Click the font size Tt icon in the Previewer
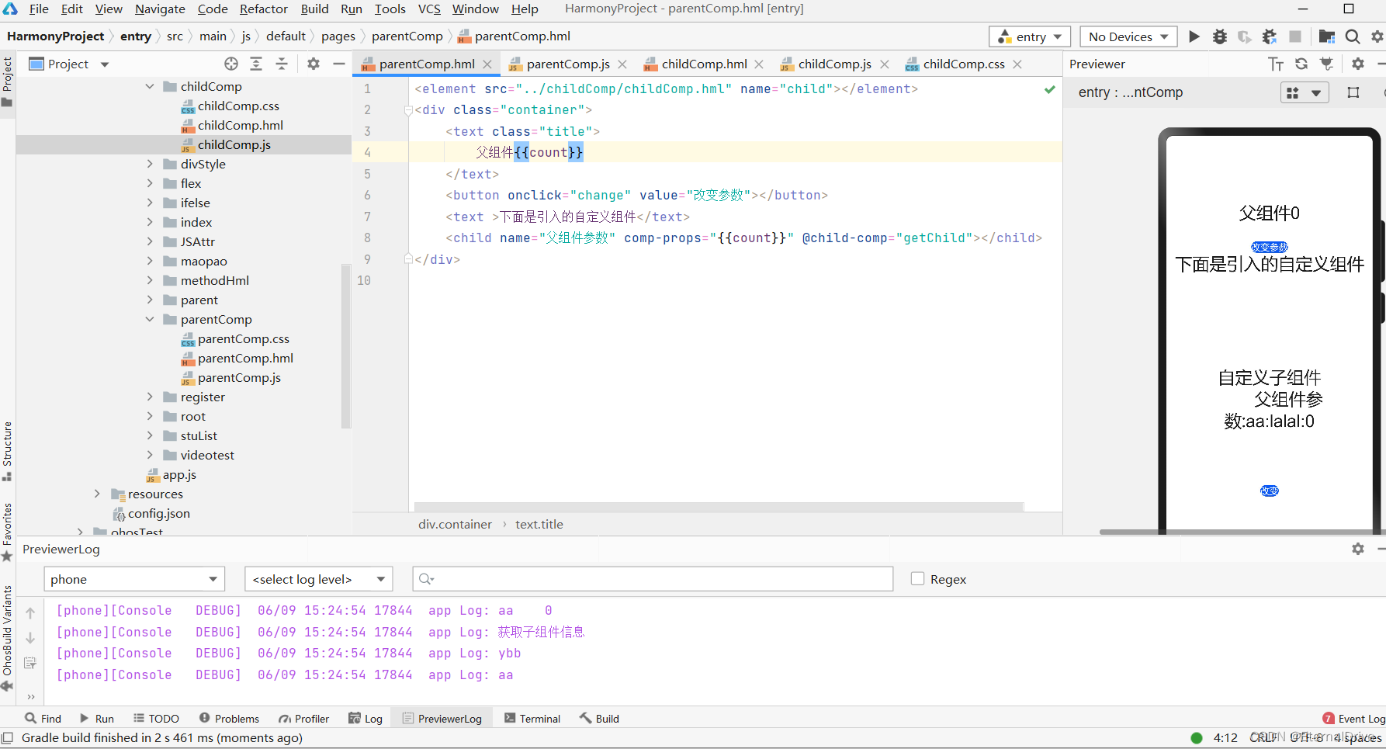This screenshot has height=749, width=1386. (x=1276, y=64)
